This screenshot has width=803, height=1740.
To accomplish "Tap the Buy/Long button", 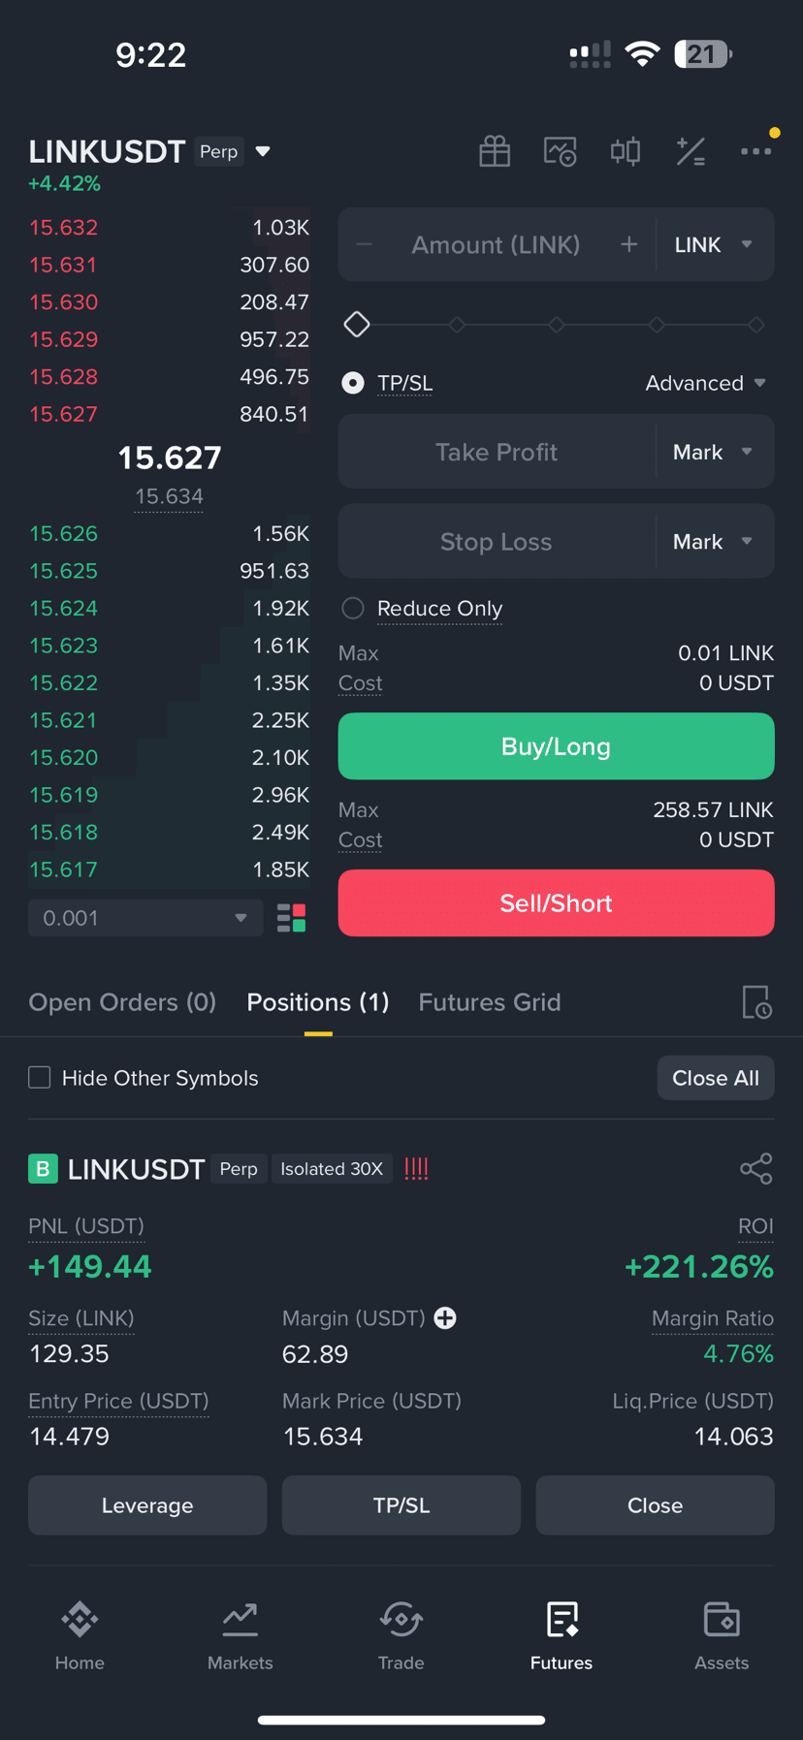I will 556,746.
